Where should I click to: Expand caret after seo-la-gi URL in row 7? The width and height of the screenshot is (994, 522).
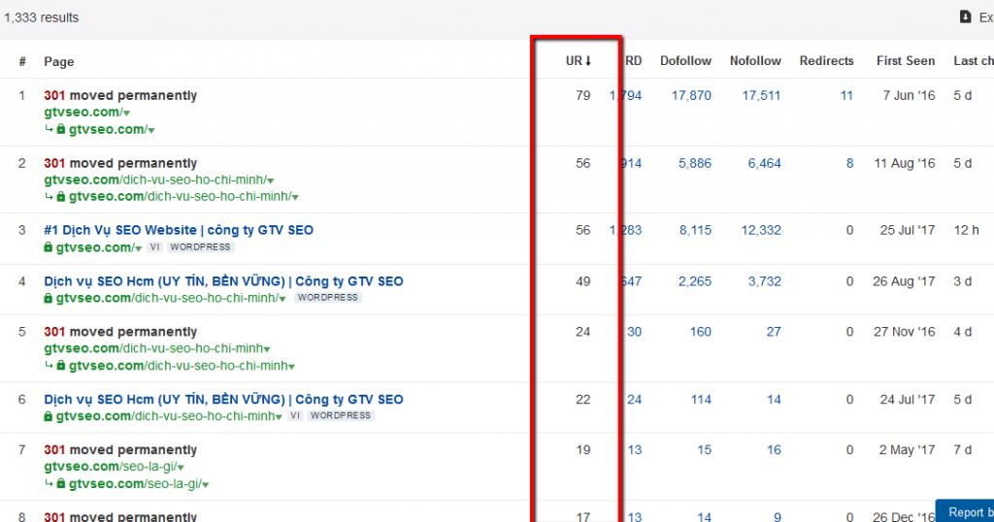pyautogui.click(x=181, y=468)
